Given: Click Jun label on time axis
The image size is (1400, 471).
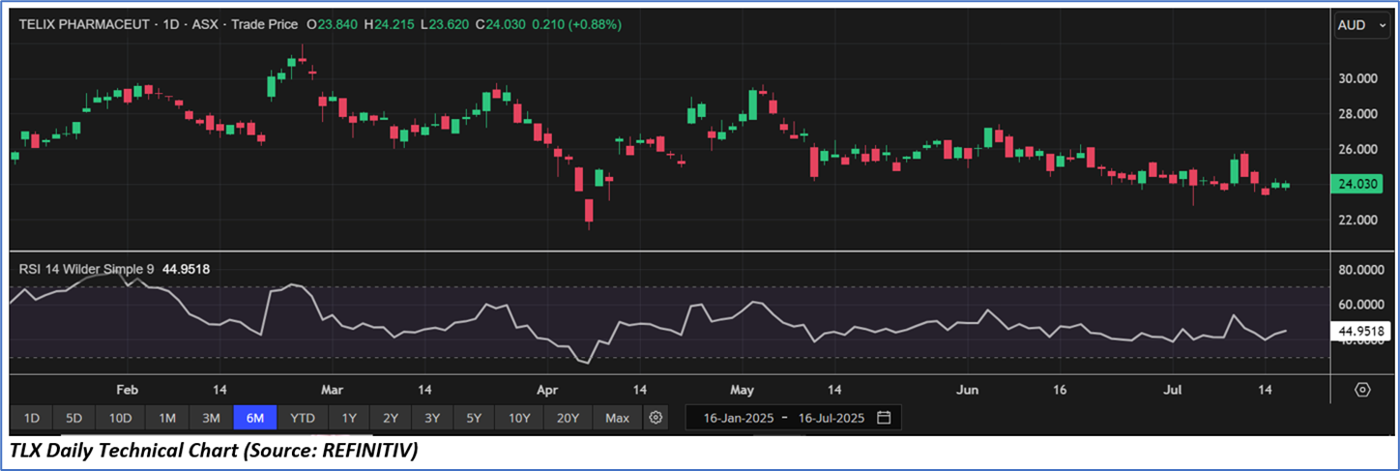Looking at the screenshot, I should [967, 390].
